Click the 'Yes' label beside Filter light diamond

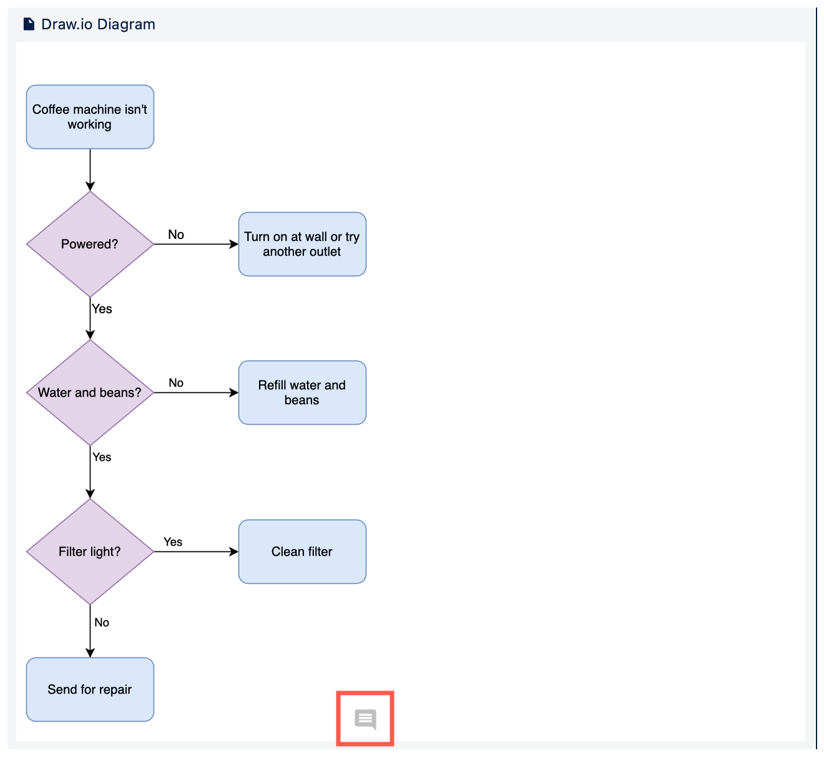coord(173,542)
